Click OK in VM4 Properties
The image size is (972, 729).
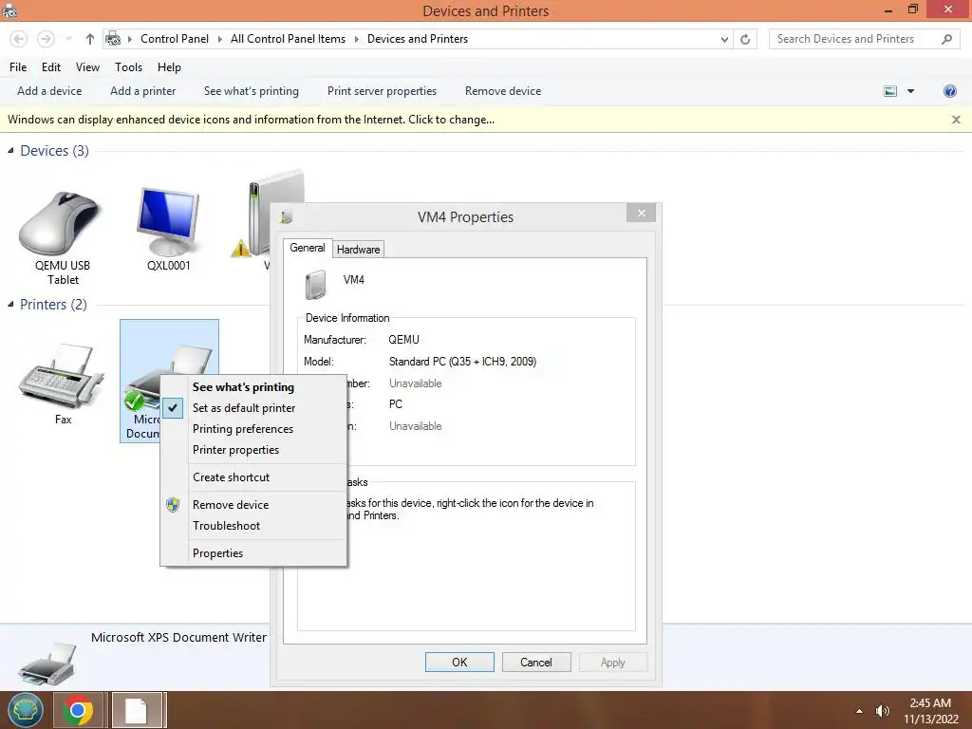pyautogui.click(x=459, y=662)
